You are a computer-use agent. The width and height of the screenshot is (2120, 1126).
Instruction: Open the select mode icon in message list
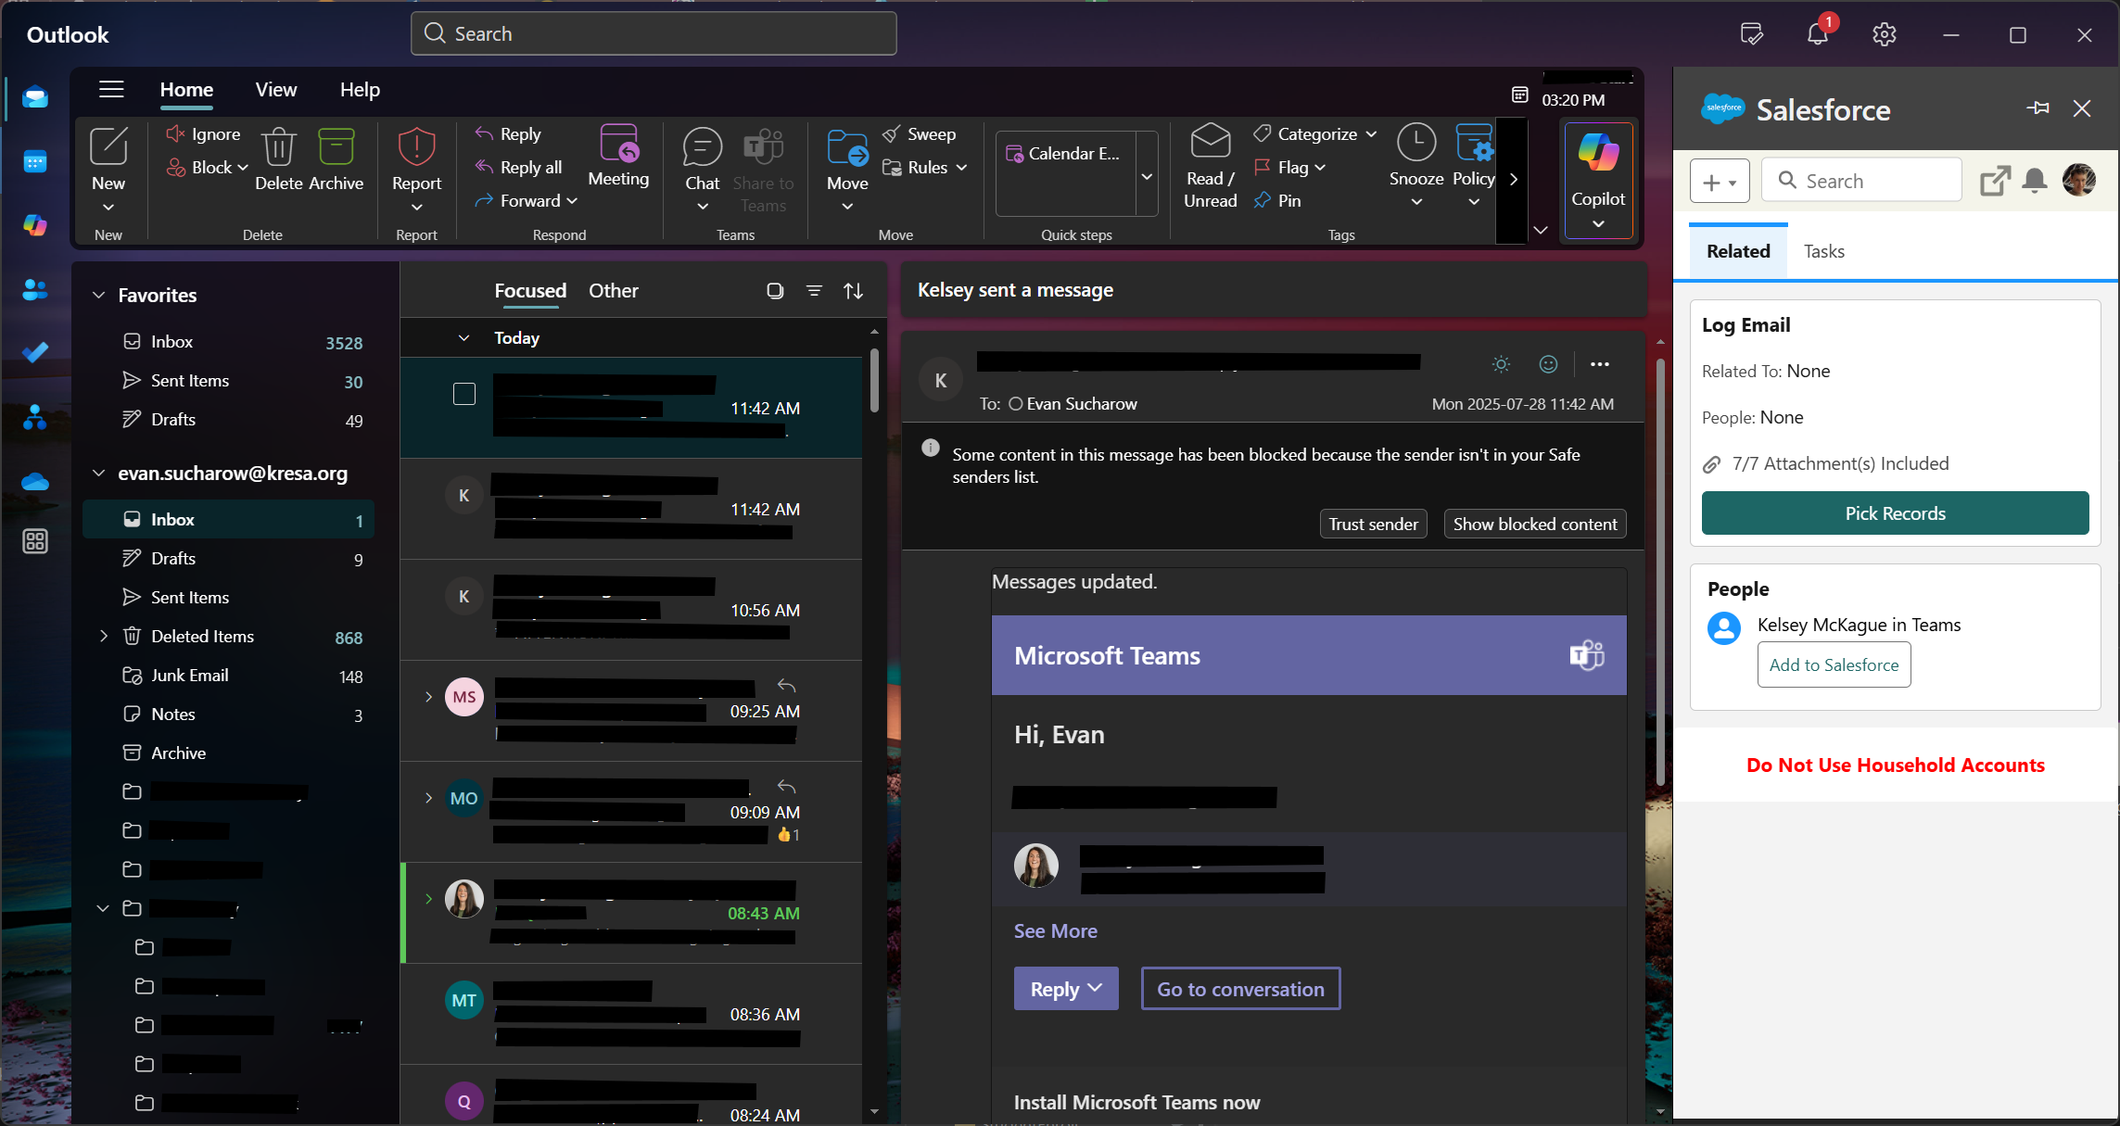pyautogui.click(x=775, y=291)
